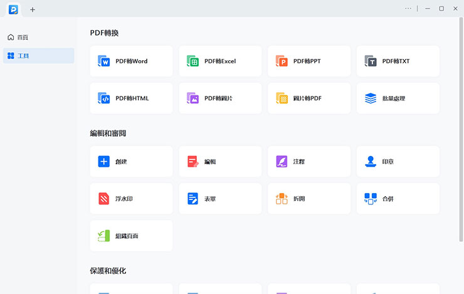Open a new tab with plus icon
Screen dimensions: 464x294
(33, 10)
